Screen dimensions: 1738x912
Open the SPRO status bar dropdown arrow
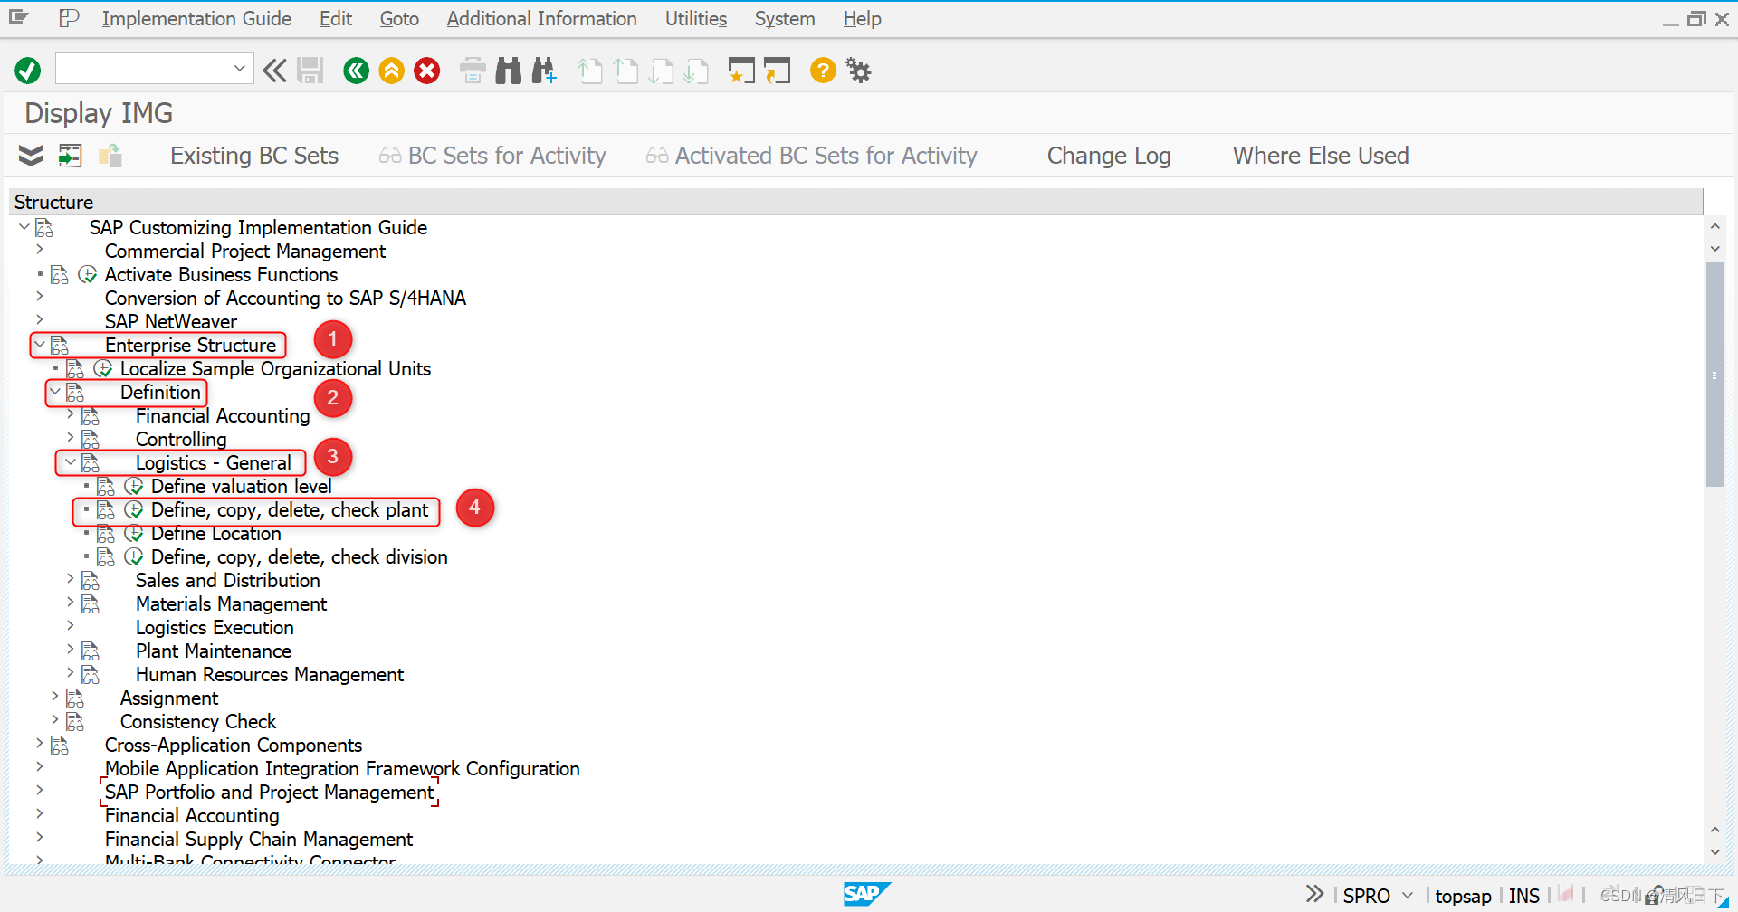point(1408,895)
